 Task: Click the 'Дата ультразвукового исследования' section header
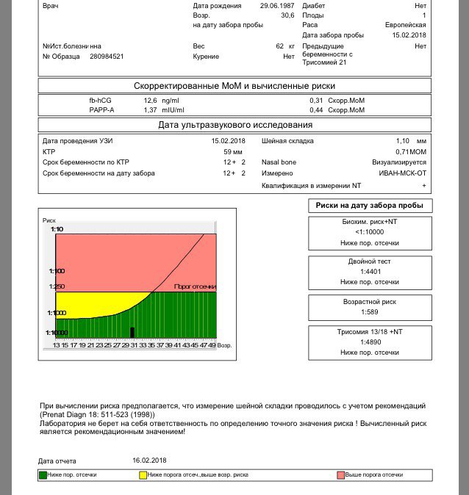(x=236, y=125)
